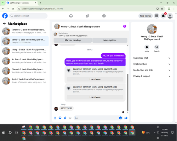The width and height of the screenshot is (177, 141).
Task: Click Mark as pending button
Action: point(73,40)
